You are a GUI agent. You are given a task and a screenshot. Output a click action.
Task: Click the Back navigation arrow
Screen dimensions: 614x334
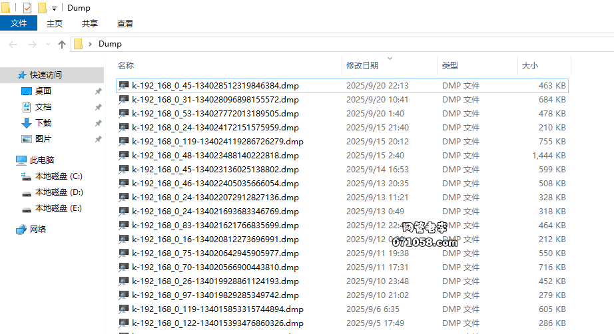pos(13,45)
